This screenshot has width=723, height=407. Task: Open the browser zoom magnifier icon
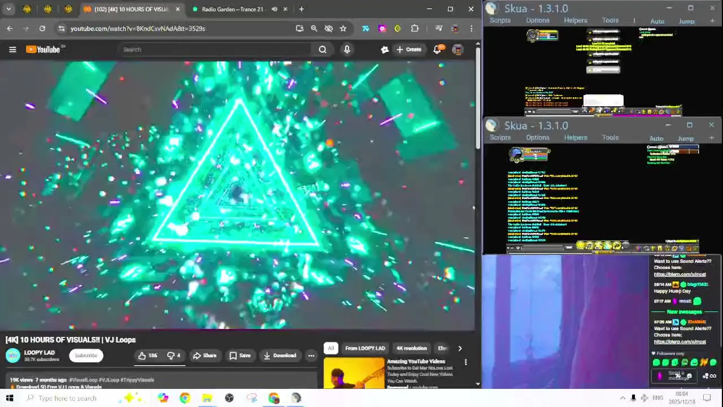(314, 28)
